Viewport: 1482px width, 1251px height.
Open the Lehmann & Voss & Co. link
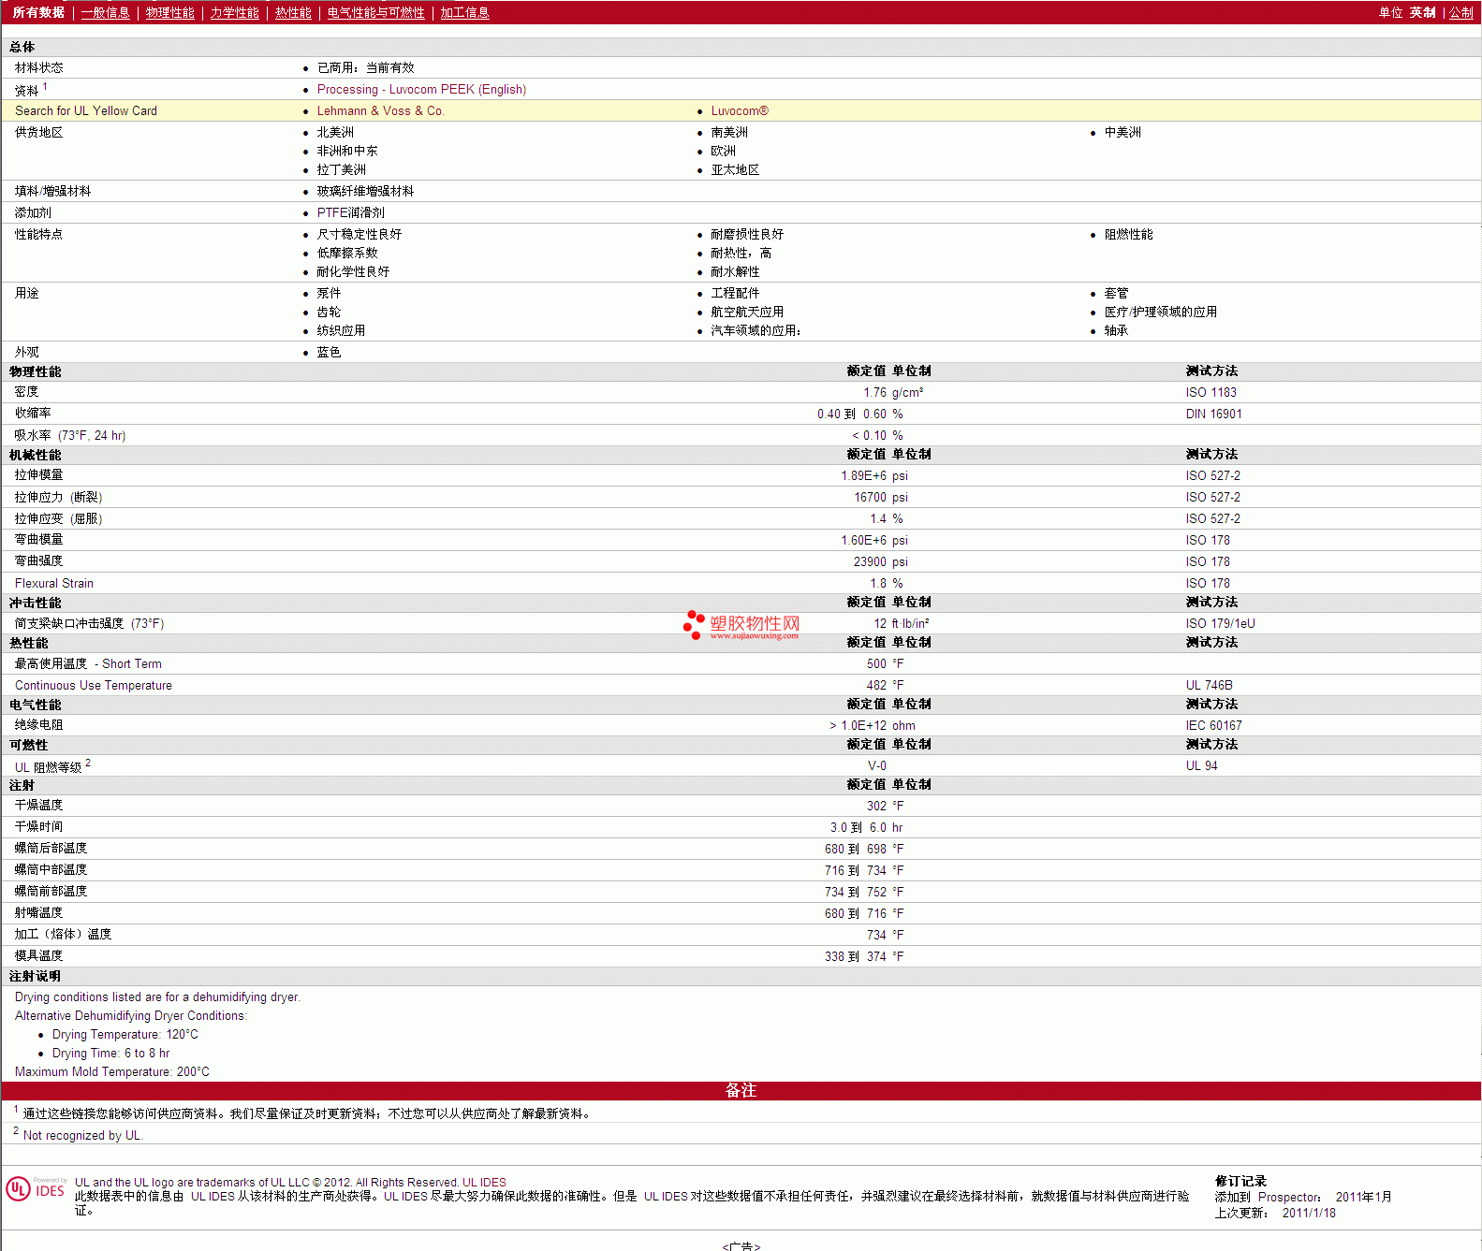pos(380,110)
